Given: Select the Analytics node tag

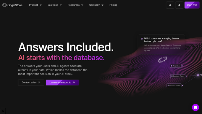Looking at the screenshot, I should coord(176,66).
